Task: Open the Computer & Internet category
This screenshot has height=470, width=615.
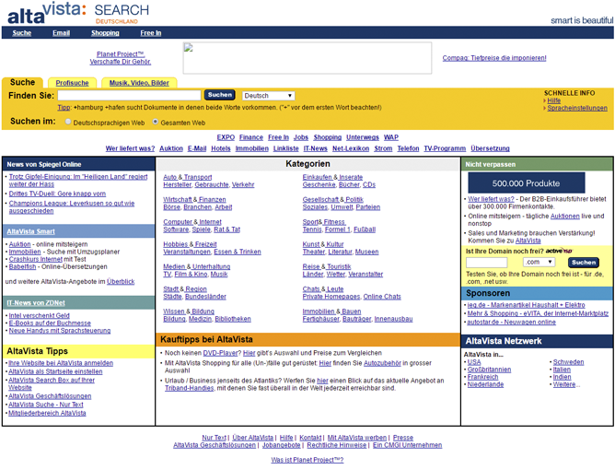Action: (x=192, y=221)
